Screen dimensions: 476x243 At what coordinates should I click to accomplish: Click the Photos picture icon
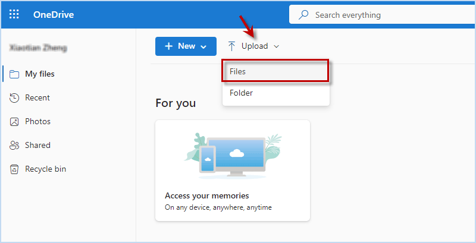(14, 122)
